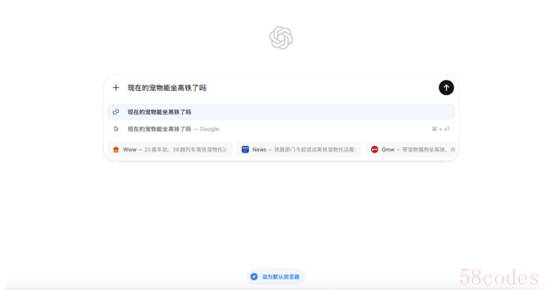Click 设为默认浏览器 button at the bottom
Viewport: 545px width, 290px height.
point(276,277)
